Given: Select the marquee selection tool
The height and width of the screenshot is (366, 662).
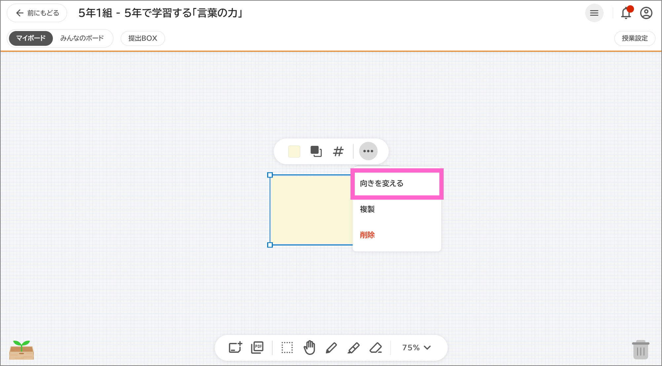Looking at the screenshot, I should pos(287,347).
